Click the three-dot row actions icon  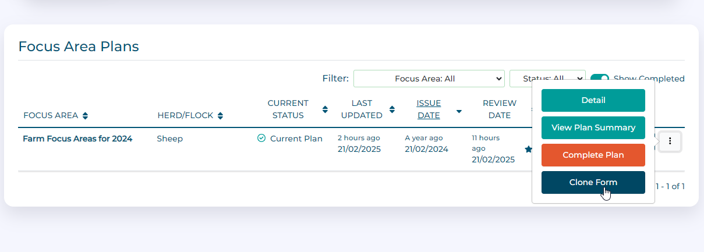670,141
